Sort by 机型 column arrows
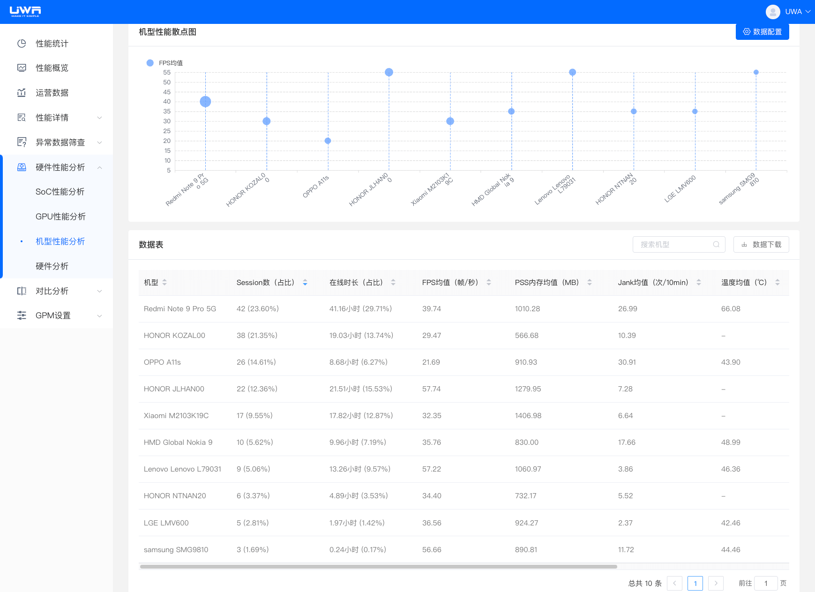Viewport: 815px width, 592px height. [164, 282]
